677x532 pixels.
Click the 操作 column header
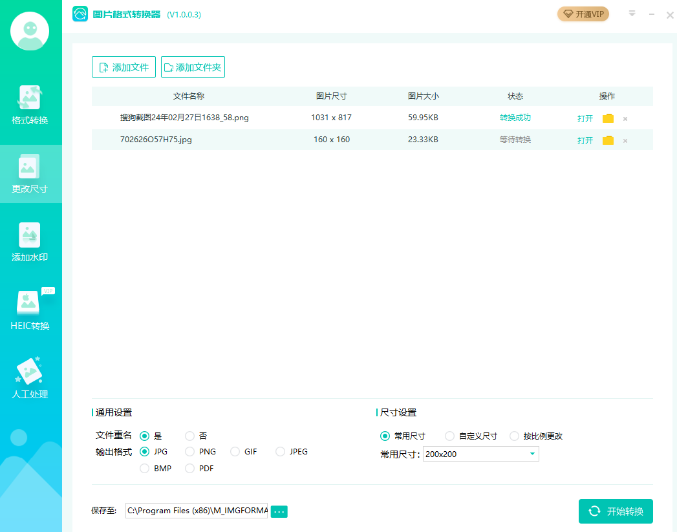[607, 96]
